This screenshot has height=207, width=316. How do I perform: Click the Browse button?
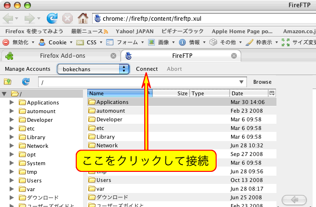click(x=262, y=82)
